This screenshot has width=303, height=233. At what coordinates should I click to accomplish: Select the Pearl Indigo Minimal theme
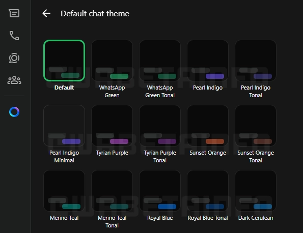coord(64,126)
